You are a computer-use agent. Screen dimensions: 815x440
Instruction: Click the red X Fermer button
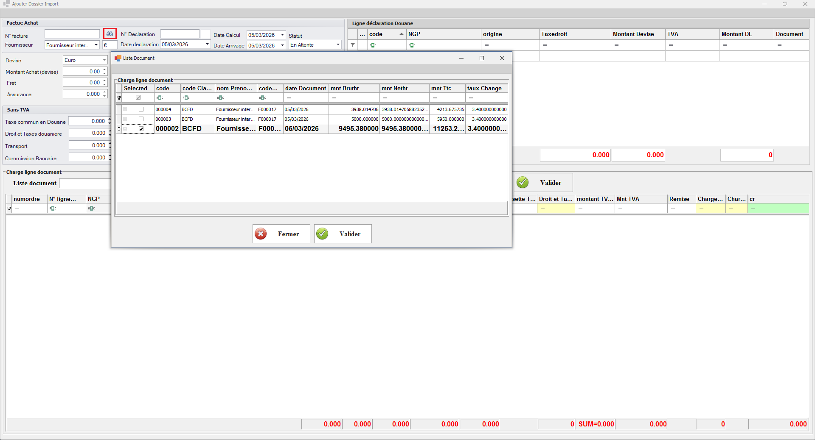[x=281, y=234]
